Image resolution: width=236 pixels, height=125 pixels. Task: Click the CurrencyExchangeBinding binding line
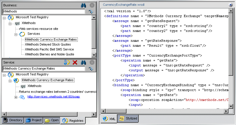170,85
